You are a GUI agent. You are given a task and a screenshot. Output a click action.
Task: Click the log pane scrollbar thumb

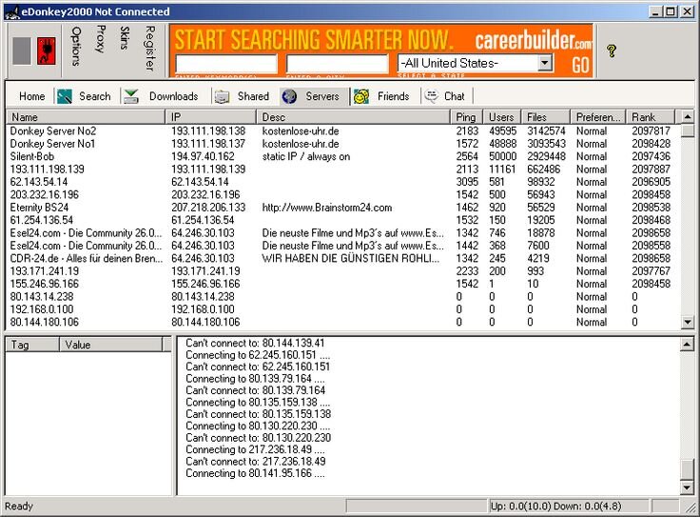[688, 468]
